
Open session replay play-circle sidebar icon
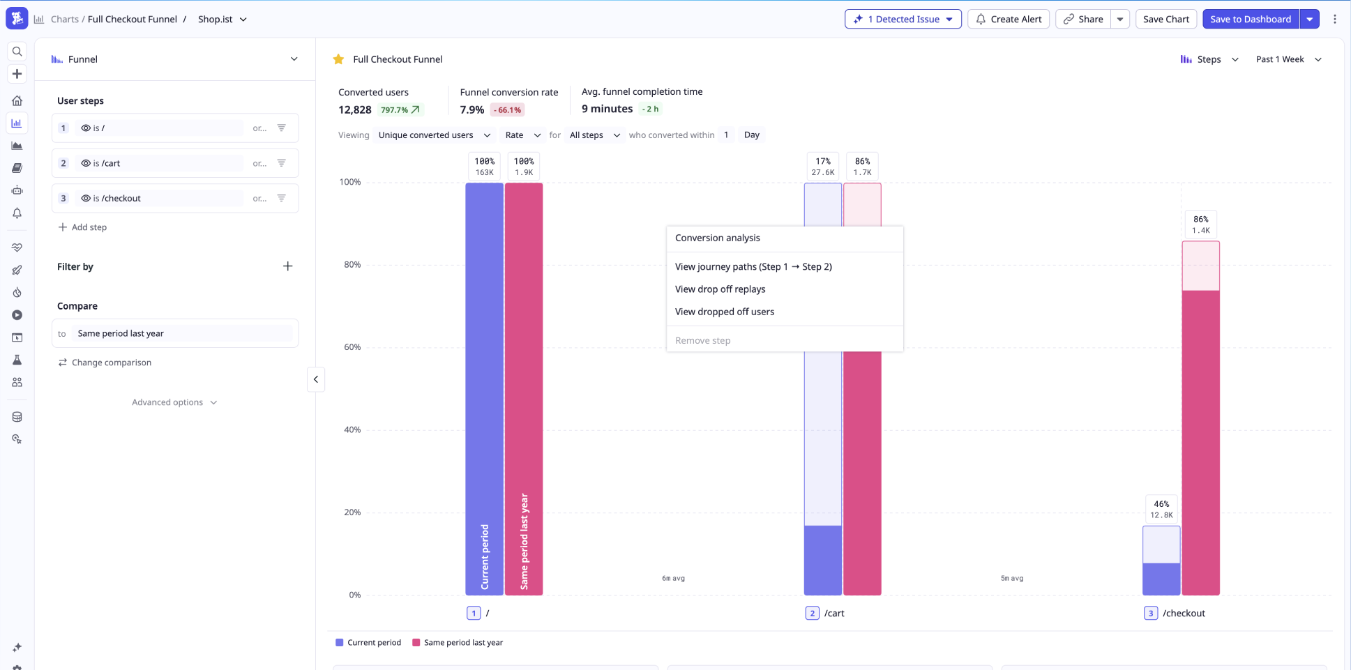point(17,315)
